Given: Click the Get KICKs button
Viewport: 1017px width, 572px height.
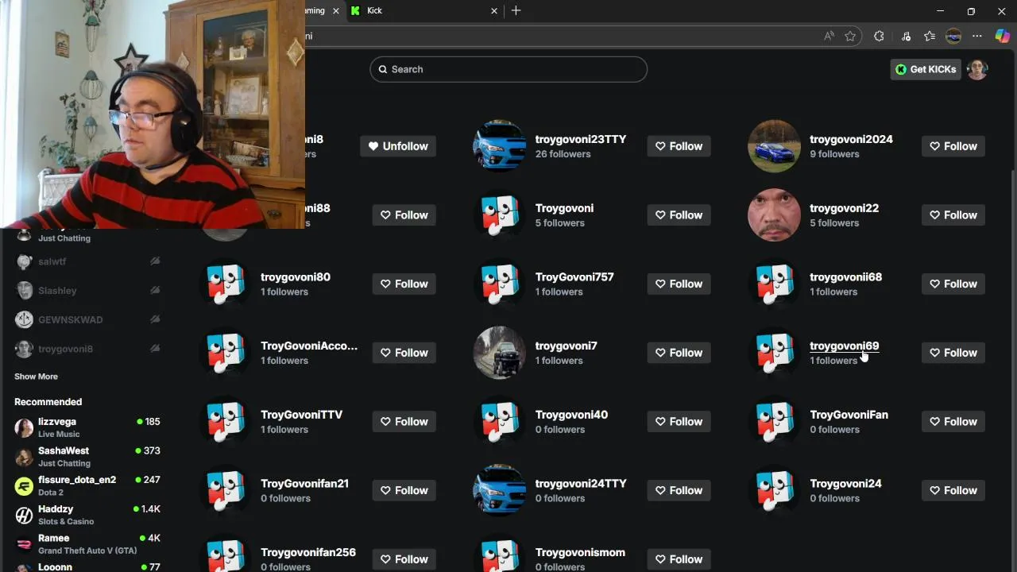Looking at the screenshot, I should click(926, 69).
